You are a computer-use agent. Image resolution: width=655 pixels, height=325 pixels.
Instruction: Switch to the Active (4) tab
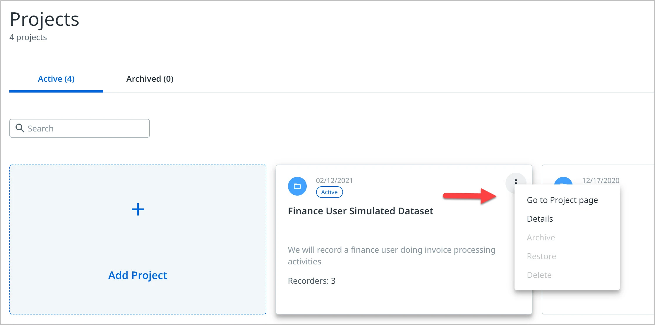pyautogui.click(x=56, y=79)
